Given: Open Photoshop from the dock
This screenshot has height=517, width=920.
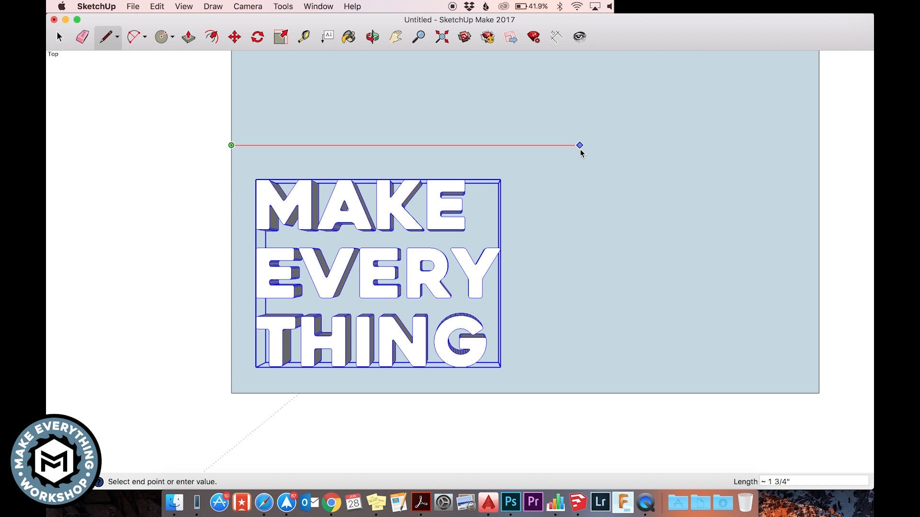Looking at the screenshot, I should coord(511,502).
